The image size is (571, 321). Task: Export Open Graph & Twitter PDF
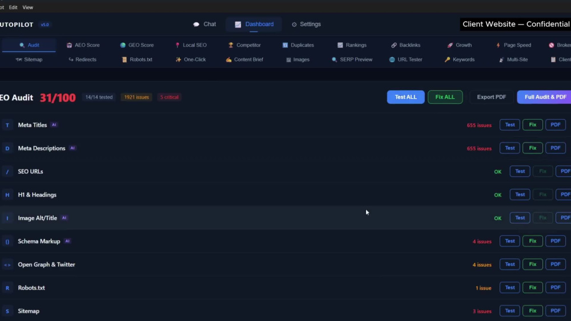556,265
